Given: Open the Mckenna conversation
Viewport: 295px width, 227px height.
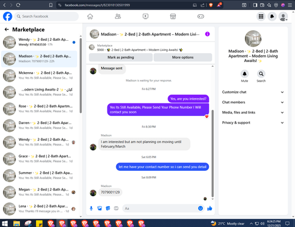Looking at the screenshot, I should click(x=40, y=75).
